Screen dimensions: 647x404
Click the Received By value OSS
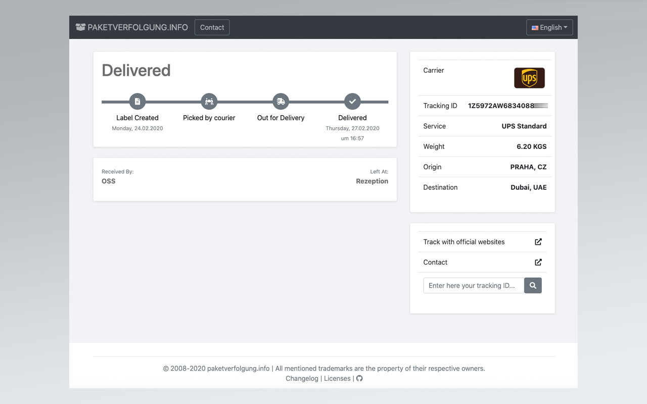[x=109, y=181]
